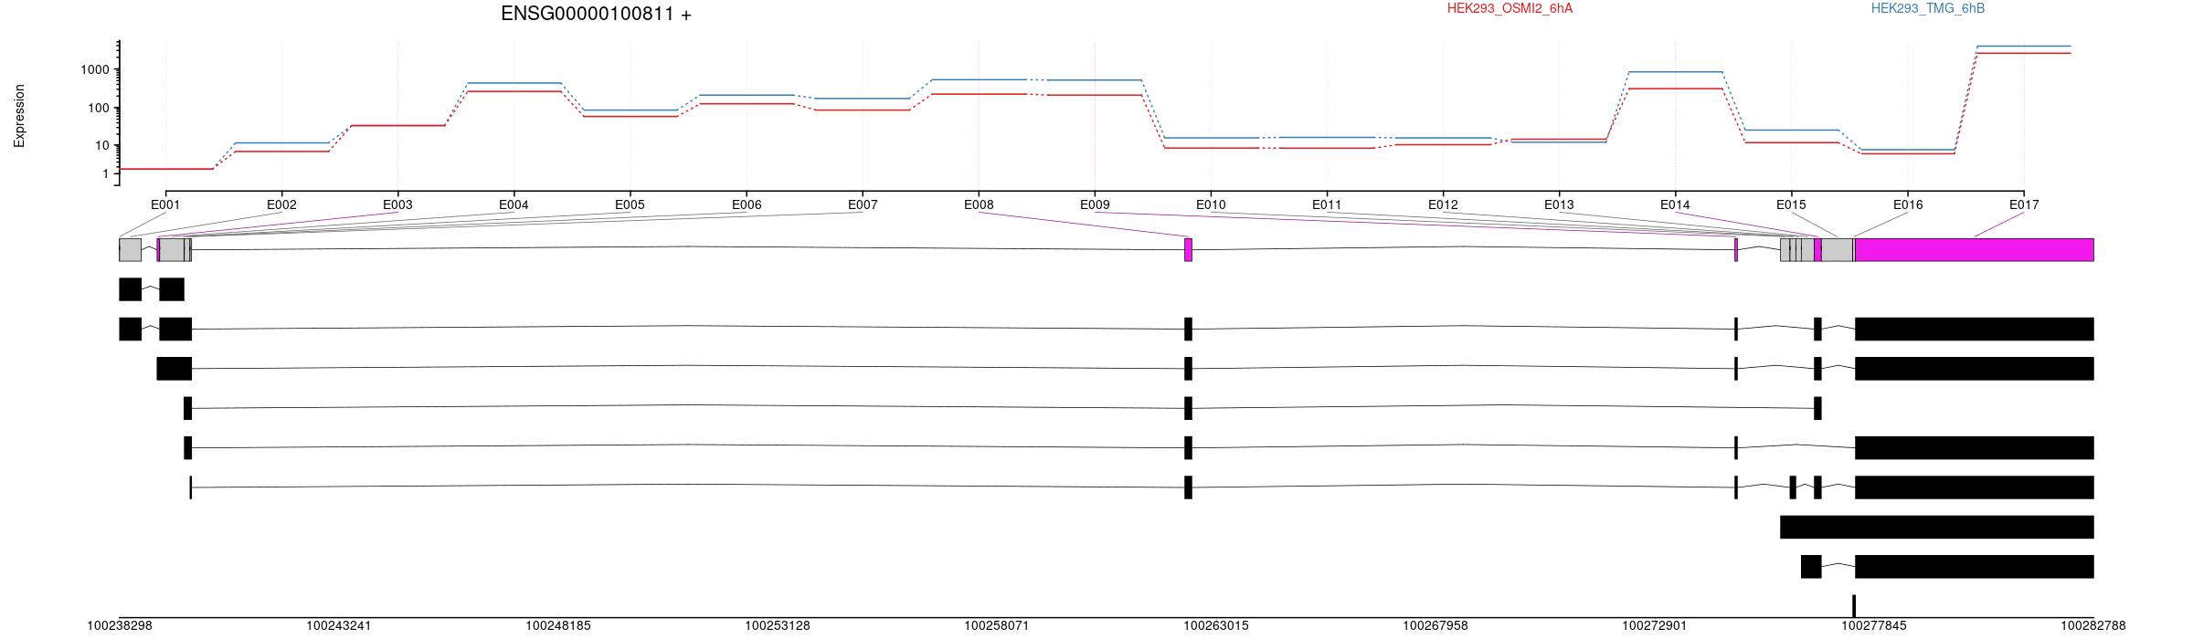This screenshot has width=2193, height=639.
Task: Click exon label E001
Action: 165,204
